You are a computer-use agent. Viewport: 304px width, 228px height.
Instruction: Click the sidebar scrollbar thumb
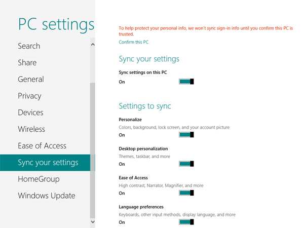coord(93,150)
